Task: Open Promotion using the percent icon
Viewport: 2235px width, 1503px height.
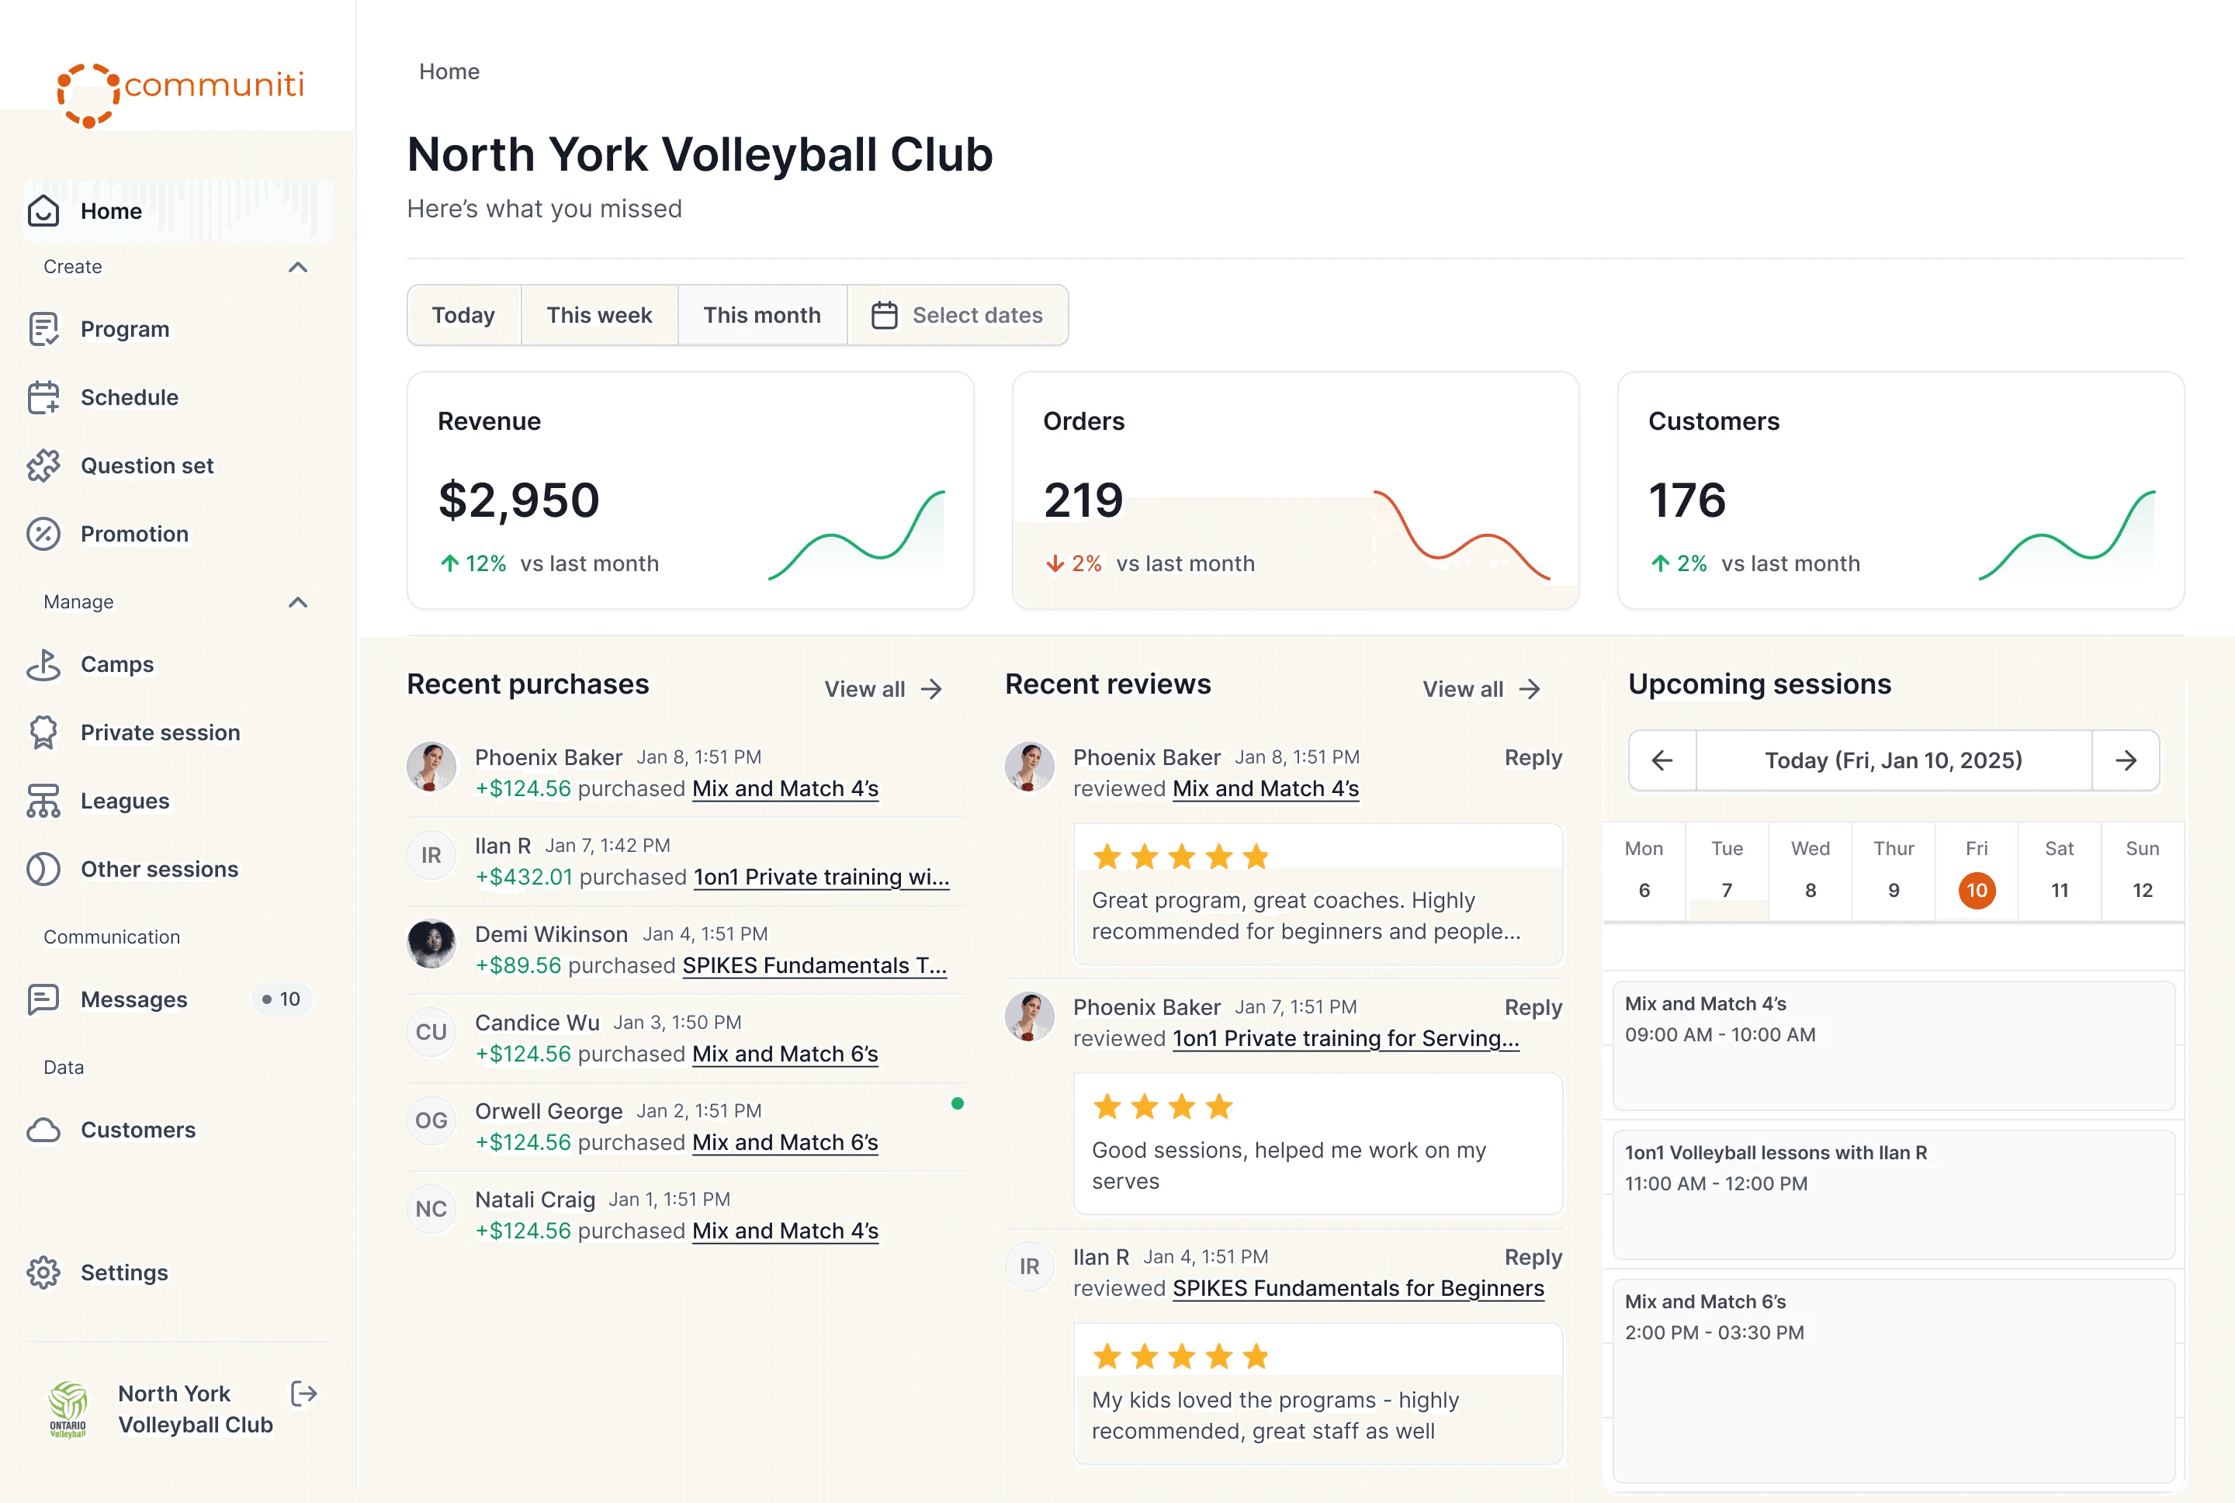Action: coord(43,534)
